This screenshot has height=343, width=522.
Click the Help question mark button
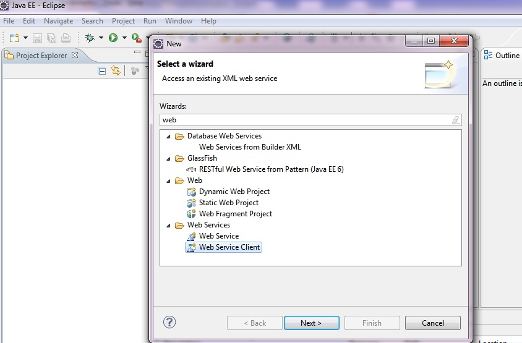169,322
